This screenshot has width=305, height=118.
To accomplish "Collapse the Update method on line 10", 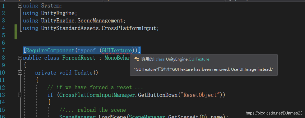I will pyautogui.click(x=20, y=73).
